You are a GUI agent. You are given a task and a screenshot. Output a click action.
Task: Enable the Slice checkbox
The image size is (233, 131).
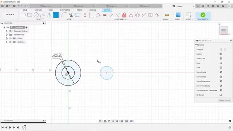point(221,68)
